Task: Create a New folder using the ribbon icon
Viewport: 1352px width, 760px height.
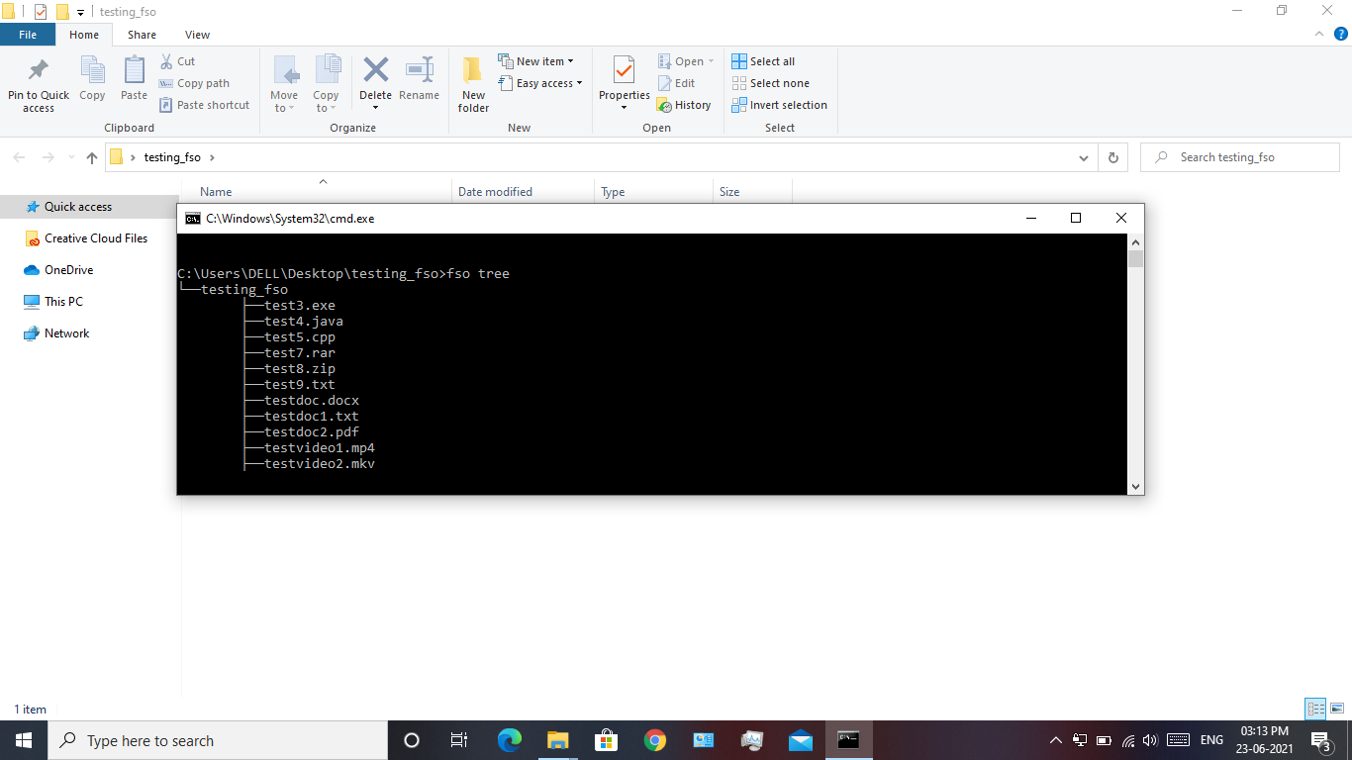Action: [472, 83]
